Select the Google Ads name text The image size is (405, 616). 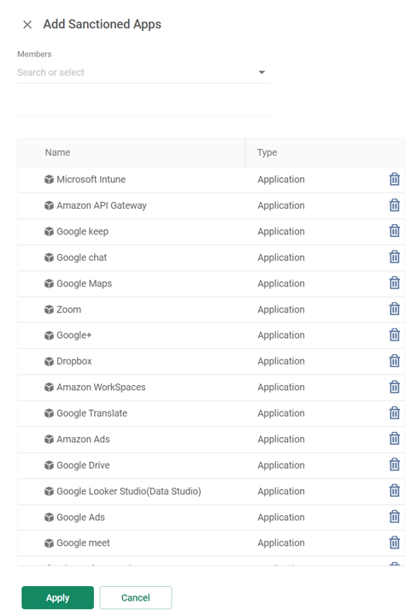point(80,517)
